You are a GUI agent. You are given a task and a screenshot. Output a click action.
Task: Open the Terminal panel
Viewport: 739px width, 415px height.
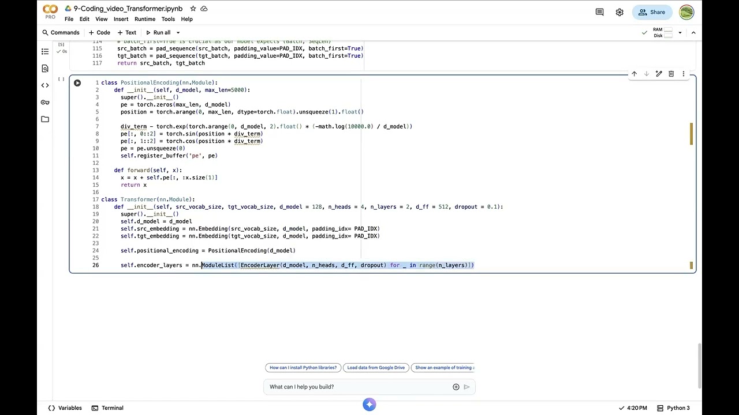click(x=107, y=408)
